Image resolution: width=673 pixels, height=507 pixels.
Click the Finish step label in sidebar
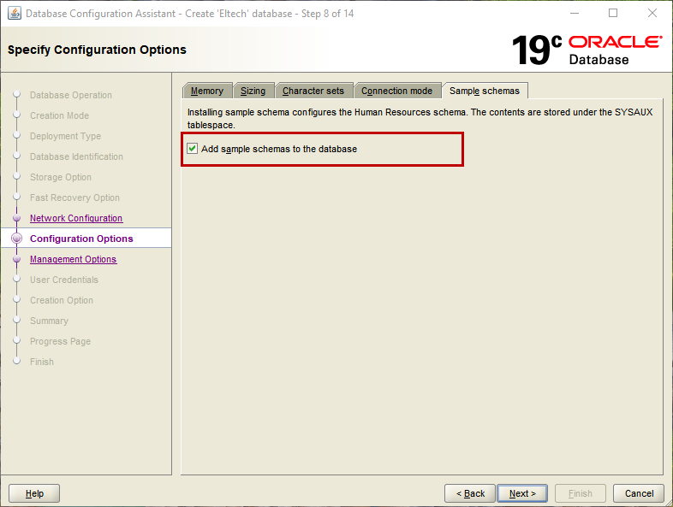[42, 362]
